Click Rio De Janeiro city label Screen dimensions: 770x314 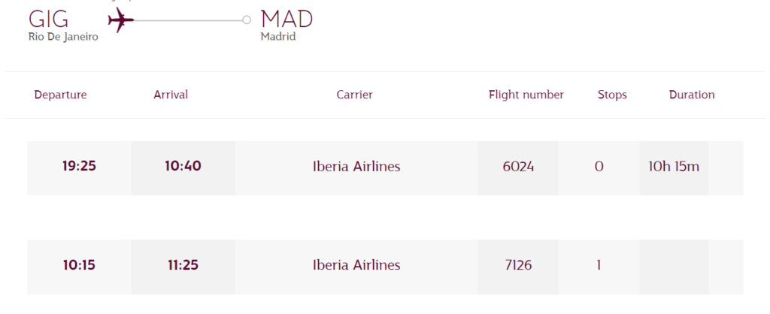click(x=63, y=37)
